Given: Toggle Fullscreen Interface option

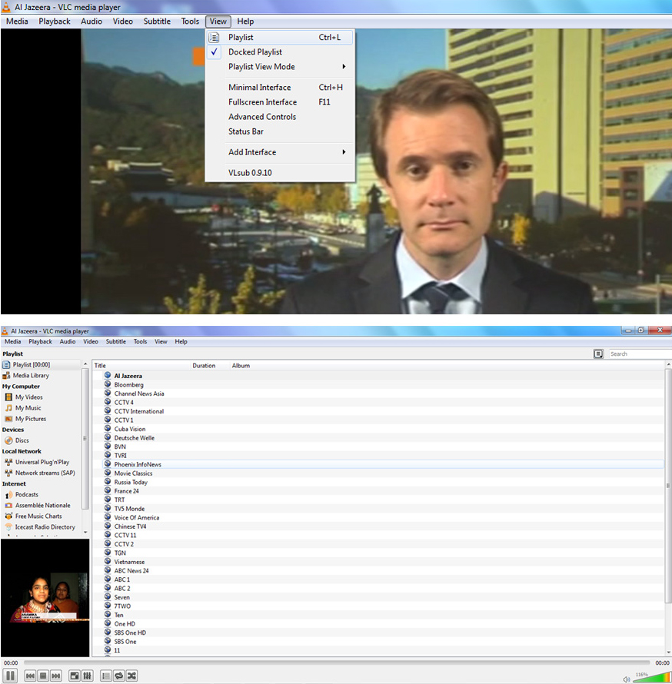Looking at the screenshot, I should [280, 102].
